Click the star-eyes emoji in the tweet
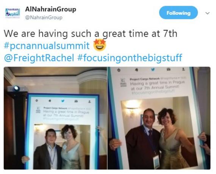This screenshot has width=216, height=174. click(x=100, y=45)
